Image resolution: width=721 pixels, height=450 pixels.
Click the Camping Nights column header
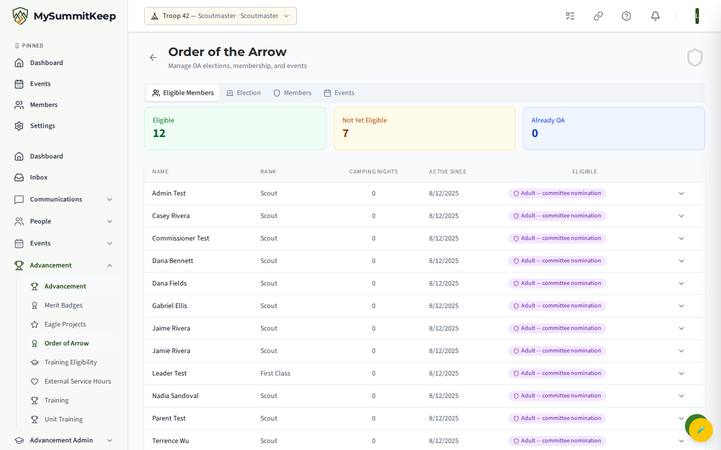pos(374,171)
